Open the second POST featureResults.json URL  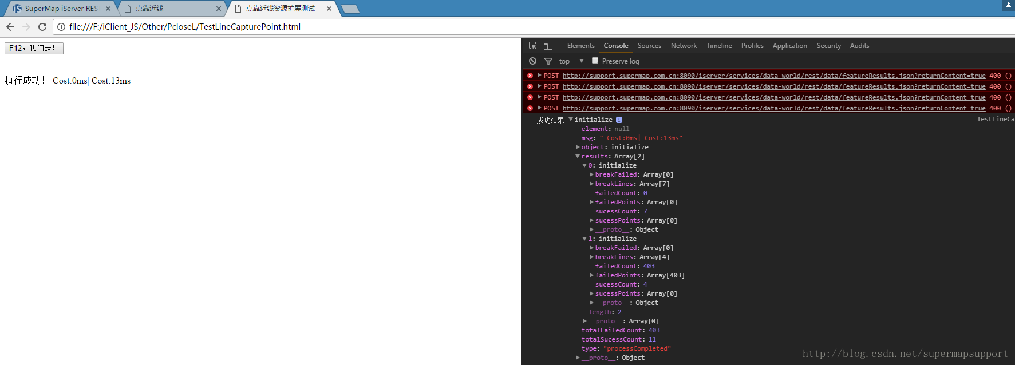click(x=774, y=86)
